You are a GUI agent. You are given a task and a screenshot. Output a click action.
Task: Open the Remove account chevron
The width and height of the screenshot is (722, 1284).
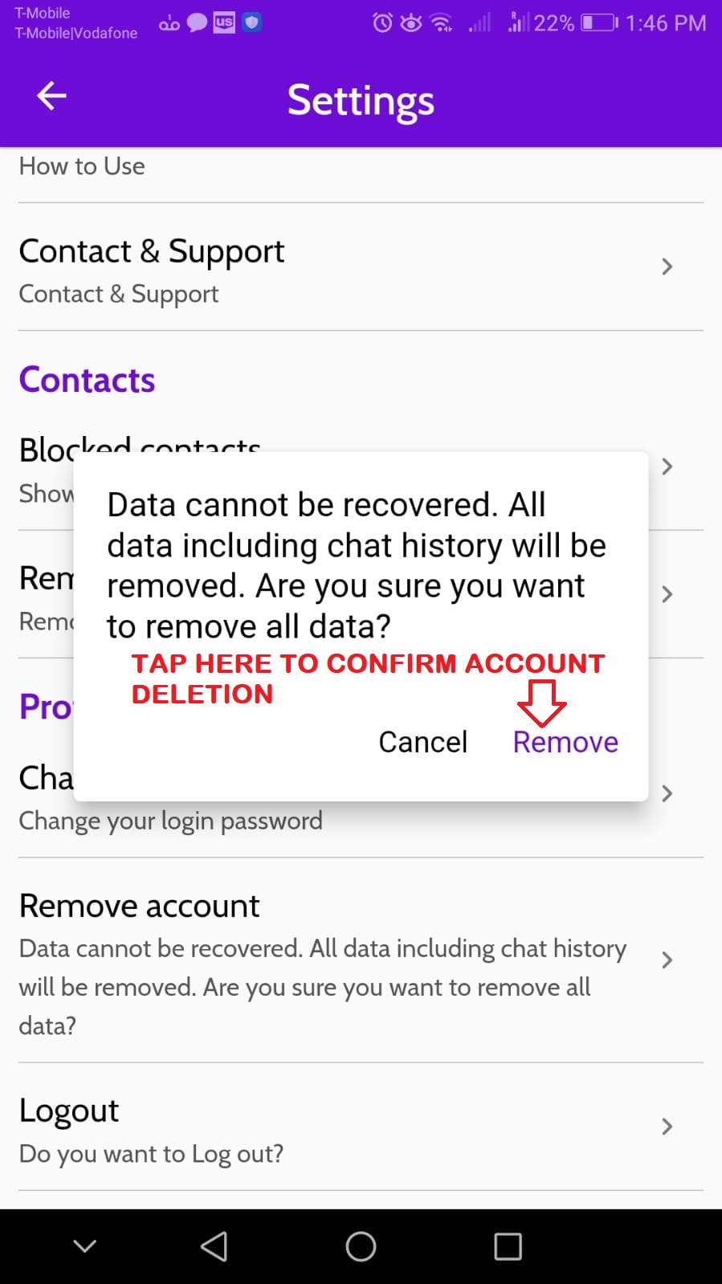[667, 960]
